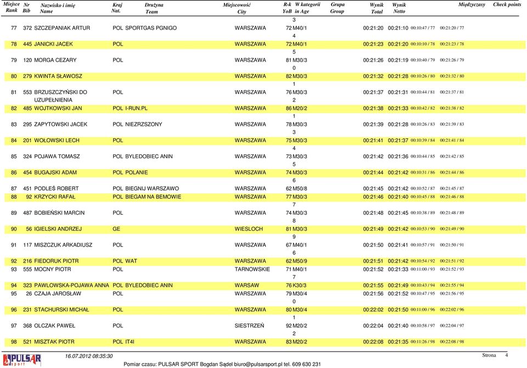Select the Pomiar czasu footer line
Screen dimensions: 527x368
(222, 364)
